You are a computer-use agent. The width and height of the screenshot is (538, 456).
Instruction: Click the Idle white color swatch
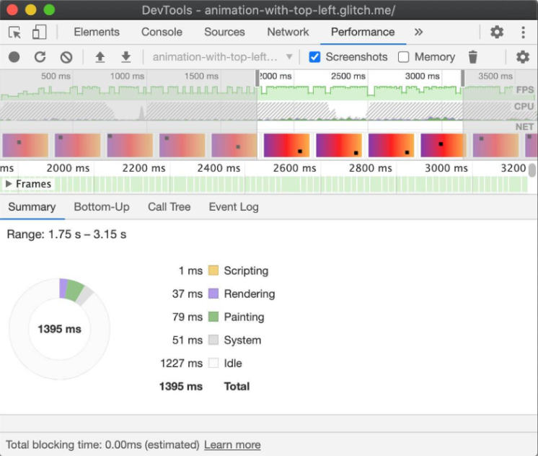[213, 363]
